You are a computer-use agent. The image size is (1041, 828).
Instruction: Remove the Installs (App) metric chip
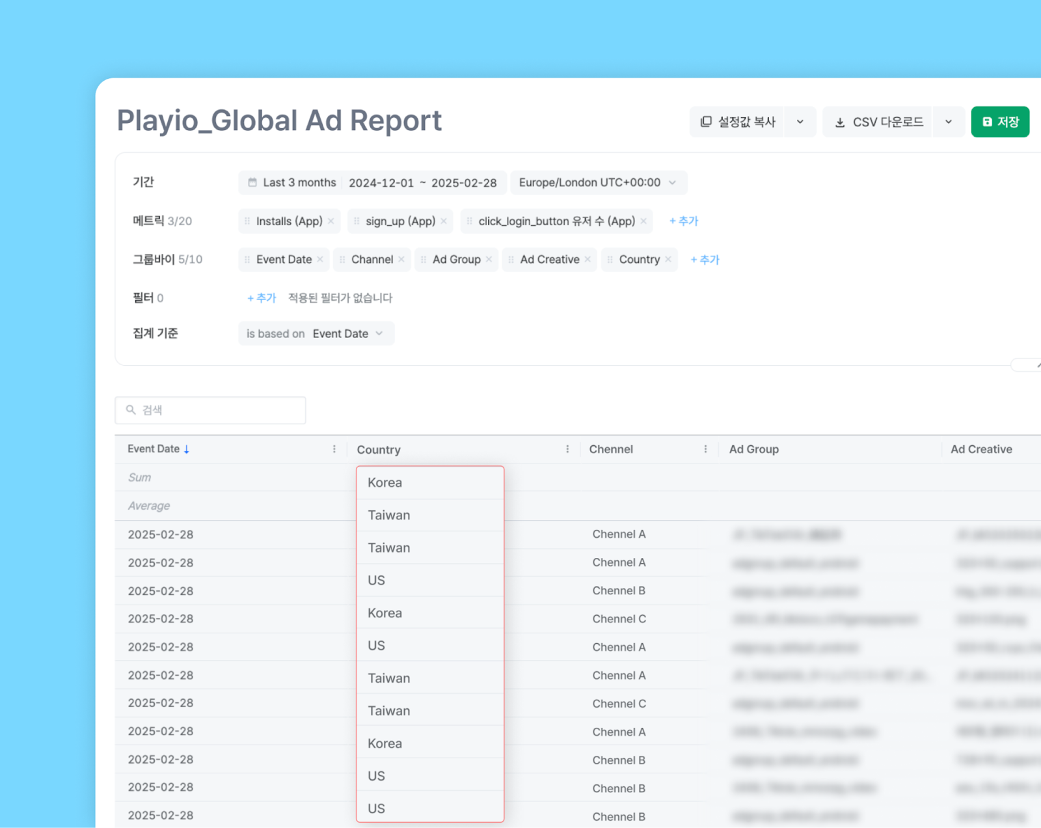(331, 221)
